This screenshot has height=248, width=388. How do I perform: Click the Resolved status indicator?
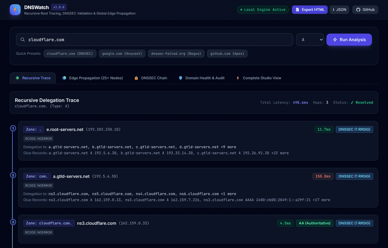[362, 103]
